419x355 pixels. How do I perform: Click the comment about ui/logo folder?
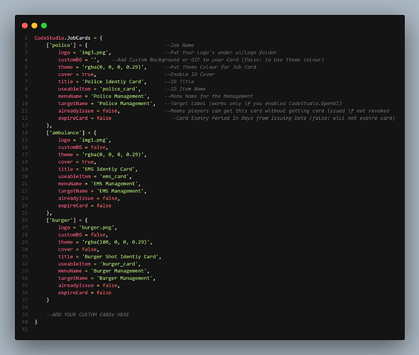(221, 53)
